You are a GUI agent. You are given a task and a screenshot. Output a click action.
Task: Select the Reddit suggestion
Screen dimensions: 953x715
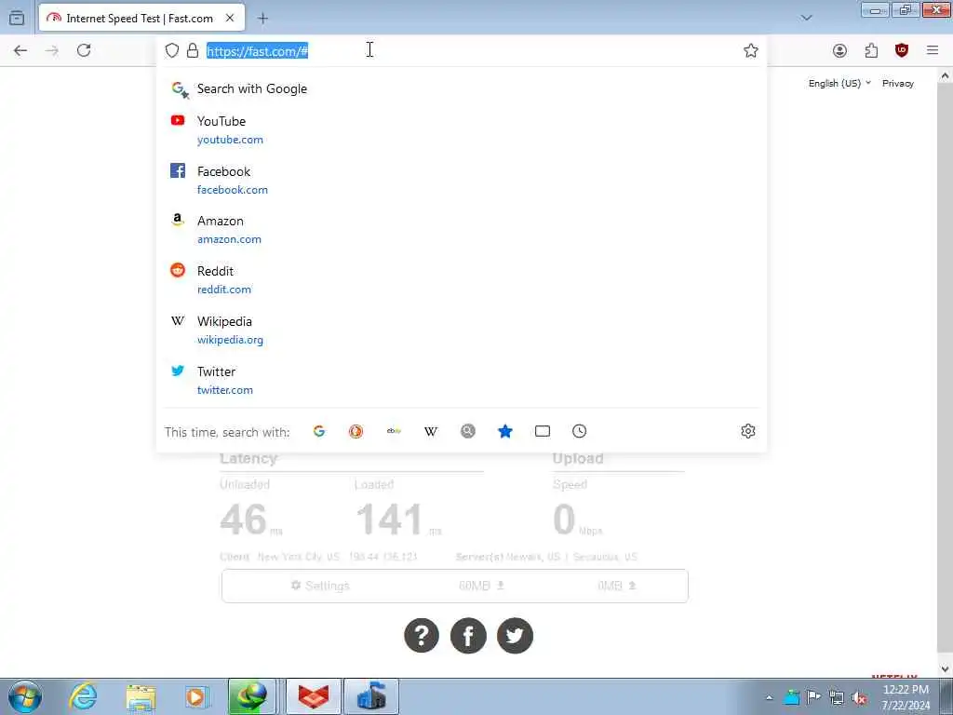(462, 279)
